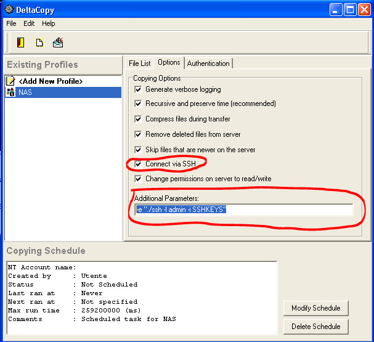Close the DeltaCopy window
The image size is (374, 342).
pos(365,10)
